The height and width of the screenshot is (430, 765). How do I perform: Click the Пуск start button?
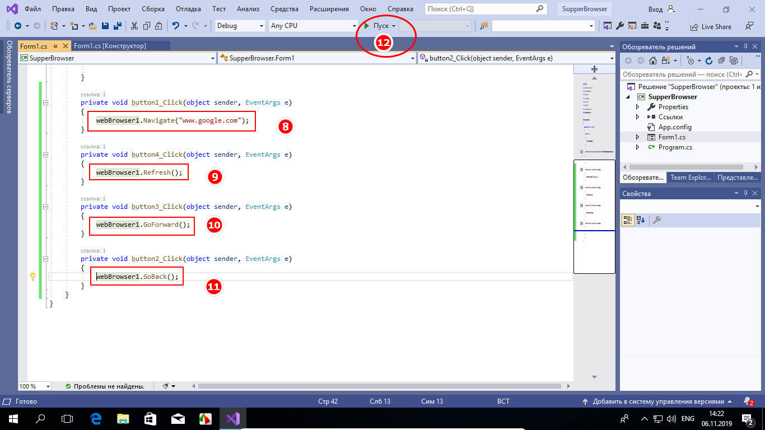tap(376, 26)
